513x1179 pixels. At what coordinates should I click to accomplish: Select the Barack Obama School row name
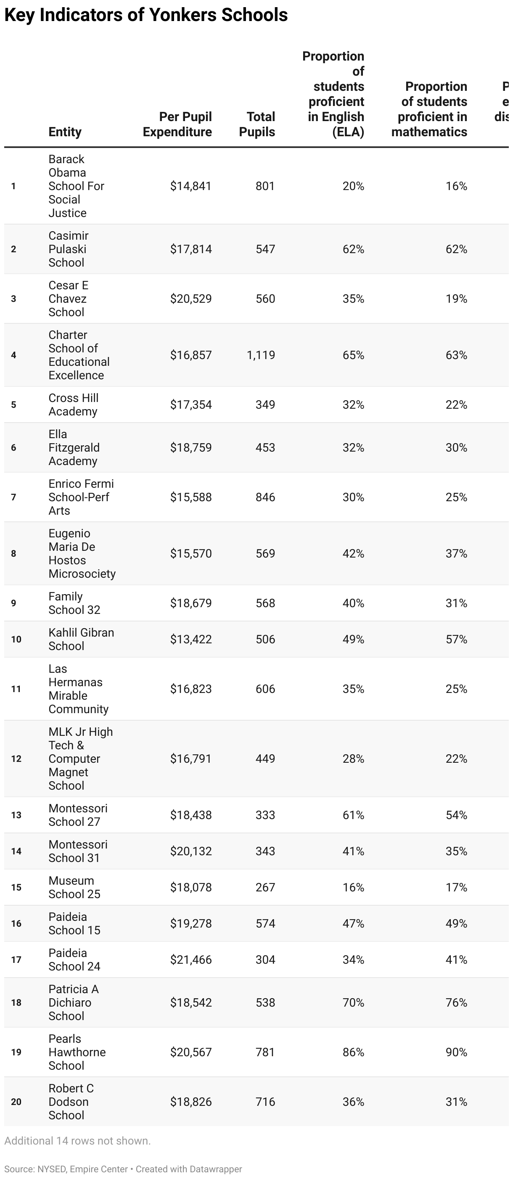76,186
